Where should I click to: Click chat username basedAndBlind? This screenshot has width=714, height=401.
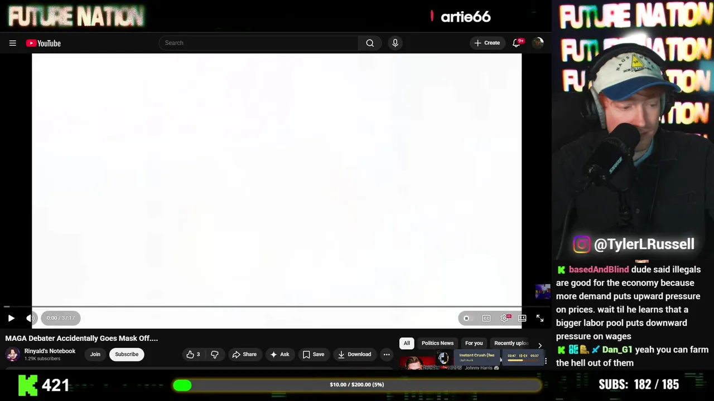coord(599,270)
